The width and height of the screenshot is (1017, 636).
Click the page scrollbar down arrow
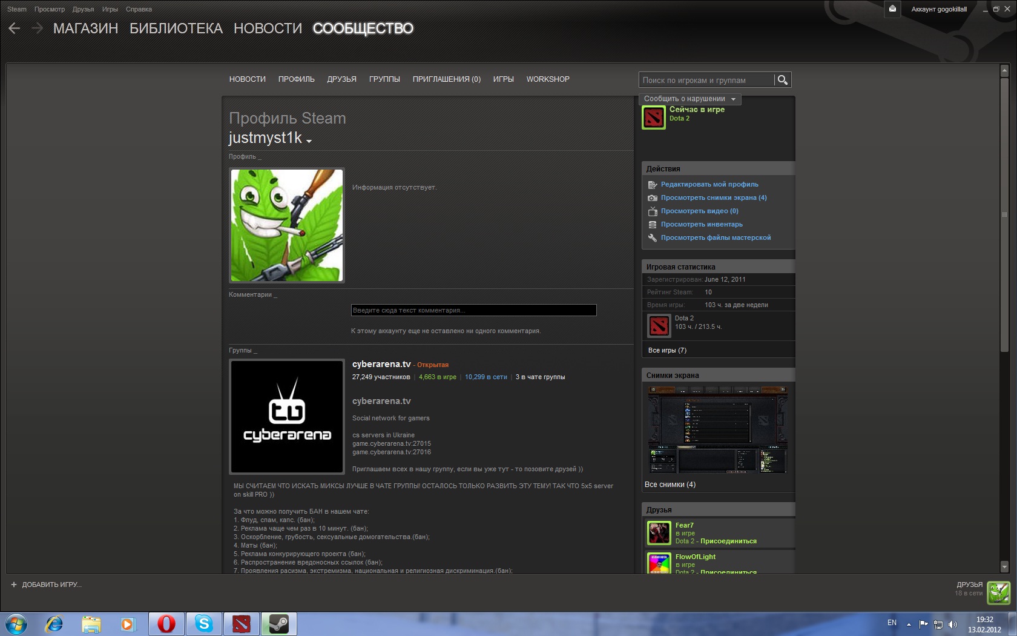click(1004, 567)
